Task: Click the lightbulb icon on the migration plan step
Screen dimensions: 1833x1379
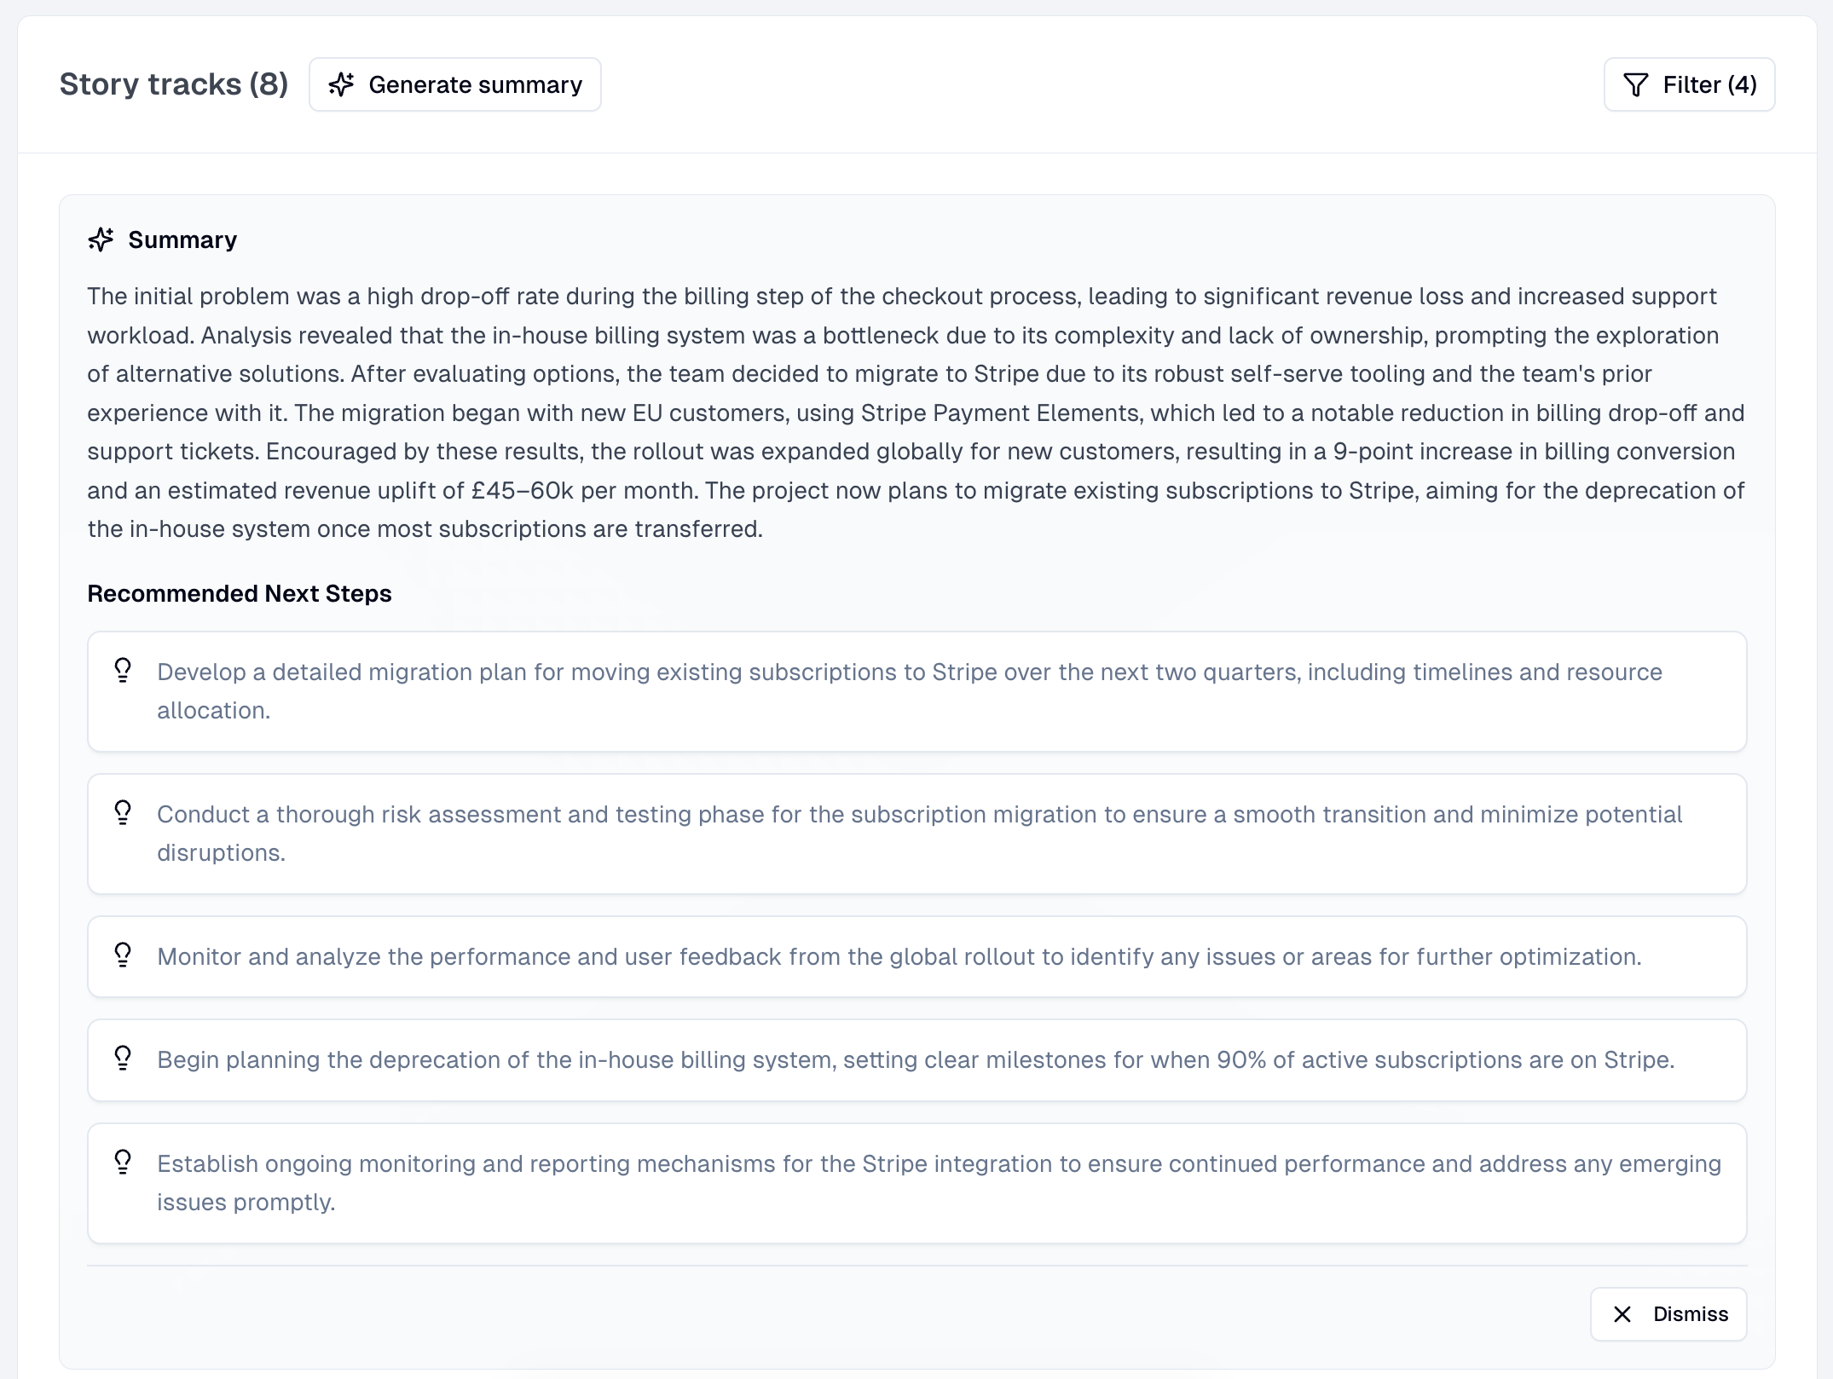Action: (x=123, y=672)
